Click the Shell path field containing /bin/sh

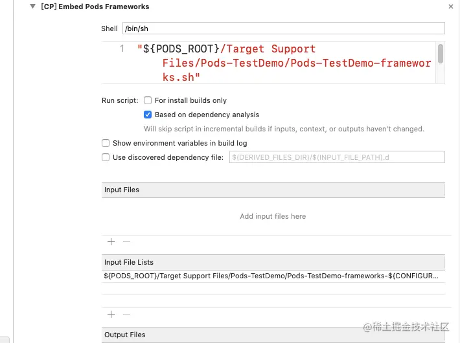[x=283, y=28]
